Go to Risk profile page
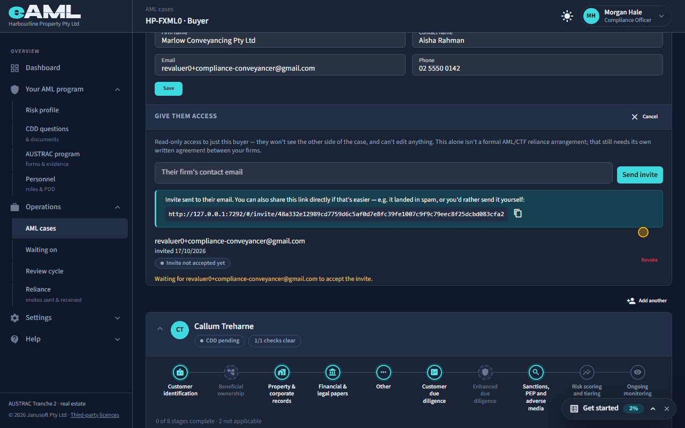 click(70, 110)
